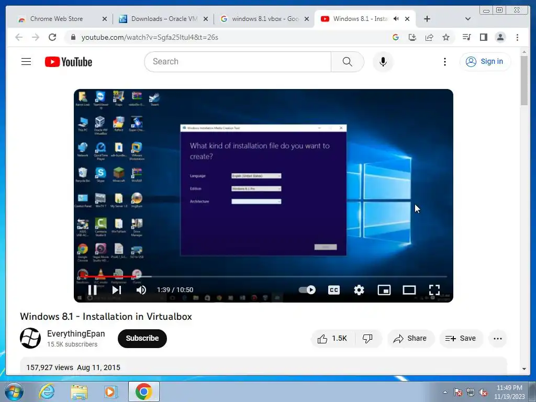Open Chrome profile avatar
This screenshot has height=402, width=536.
[x=500, y=37]
